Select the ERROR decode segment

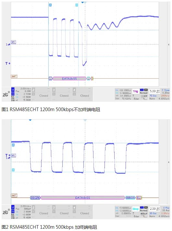(130, 198)
